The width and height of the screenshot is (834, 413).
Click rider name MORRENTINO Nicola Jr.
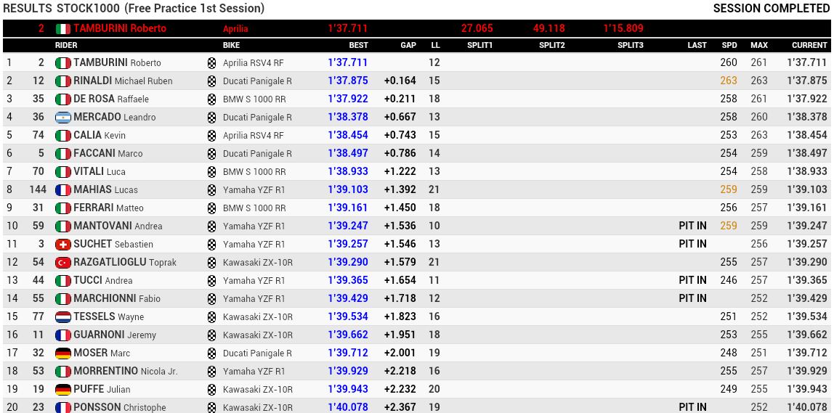126,372
